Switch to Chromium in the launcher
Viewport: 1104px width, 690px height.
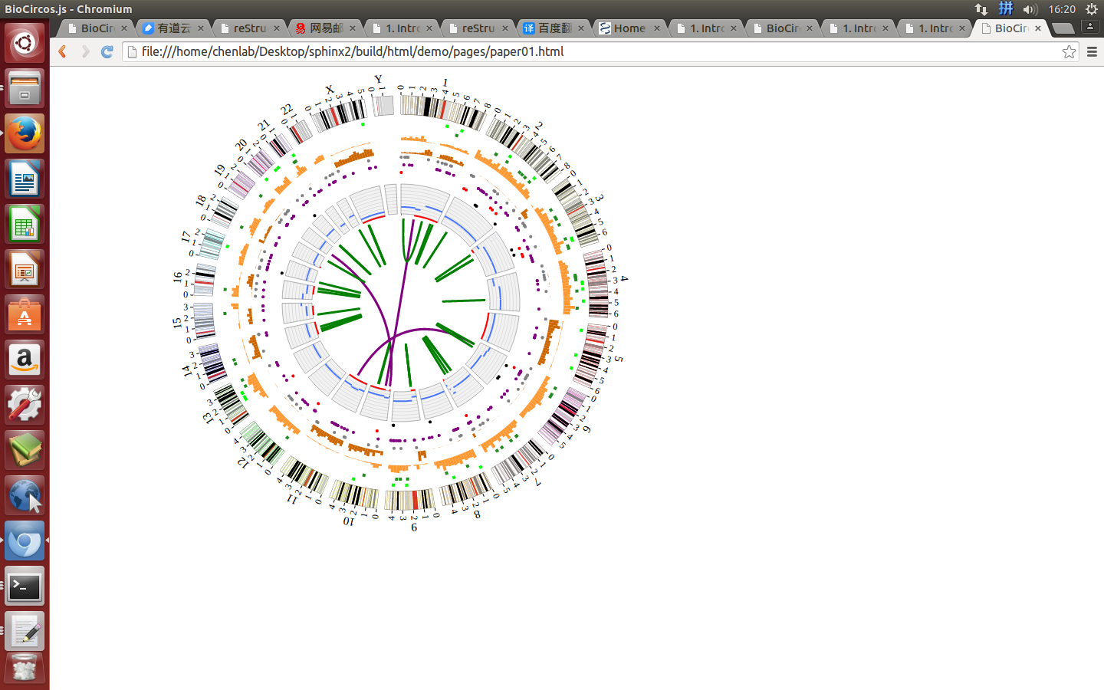point(25,540)
